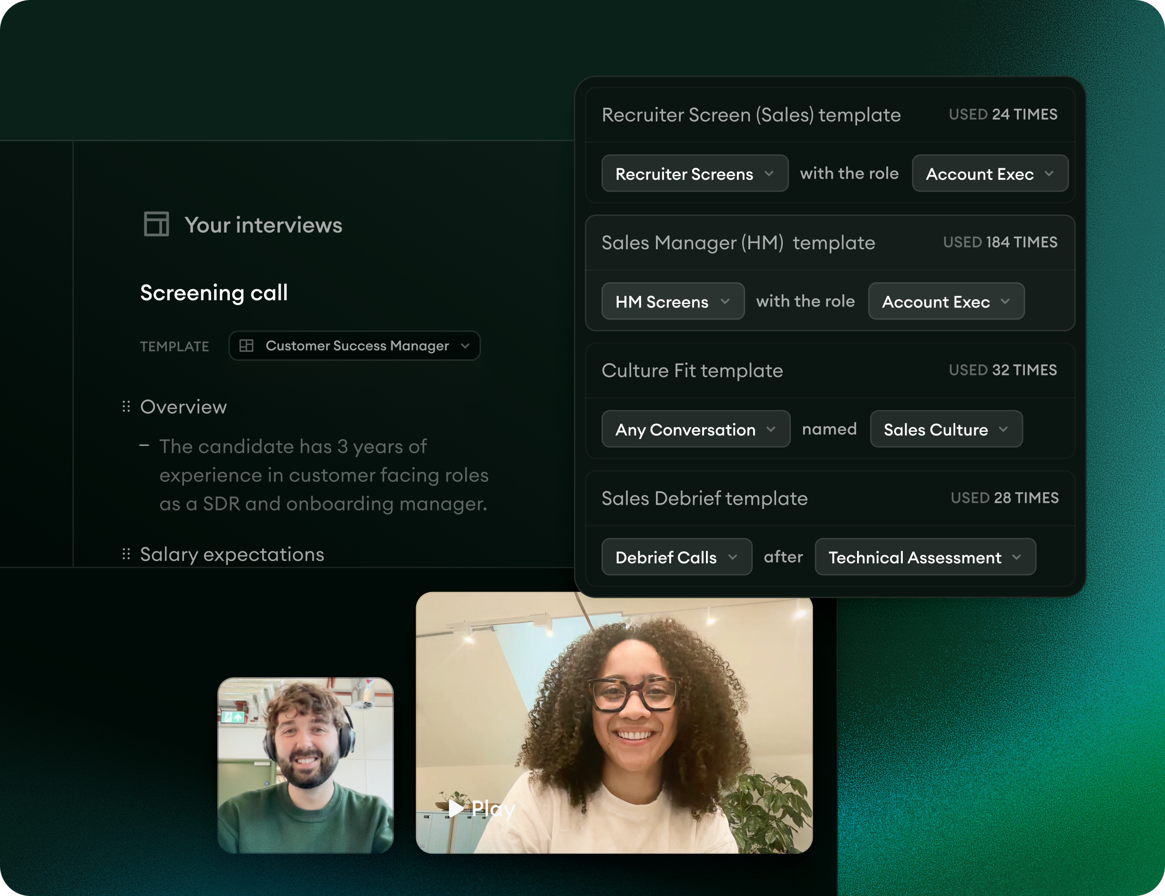Click the USED 24 TIMES label
The height and width of the screenshot is (896, 1165).
[x=1003, y=114]
